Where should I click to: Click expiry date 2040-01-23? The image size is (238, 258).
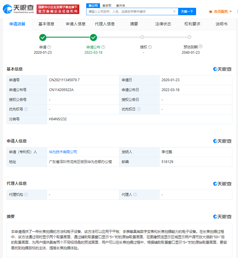(x=191, y=53)
